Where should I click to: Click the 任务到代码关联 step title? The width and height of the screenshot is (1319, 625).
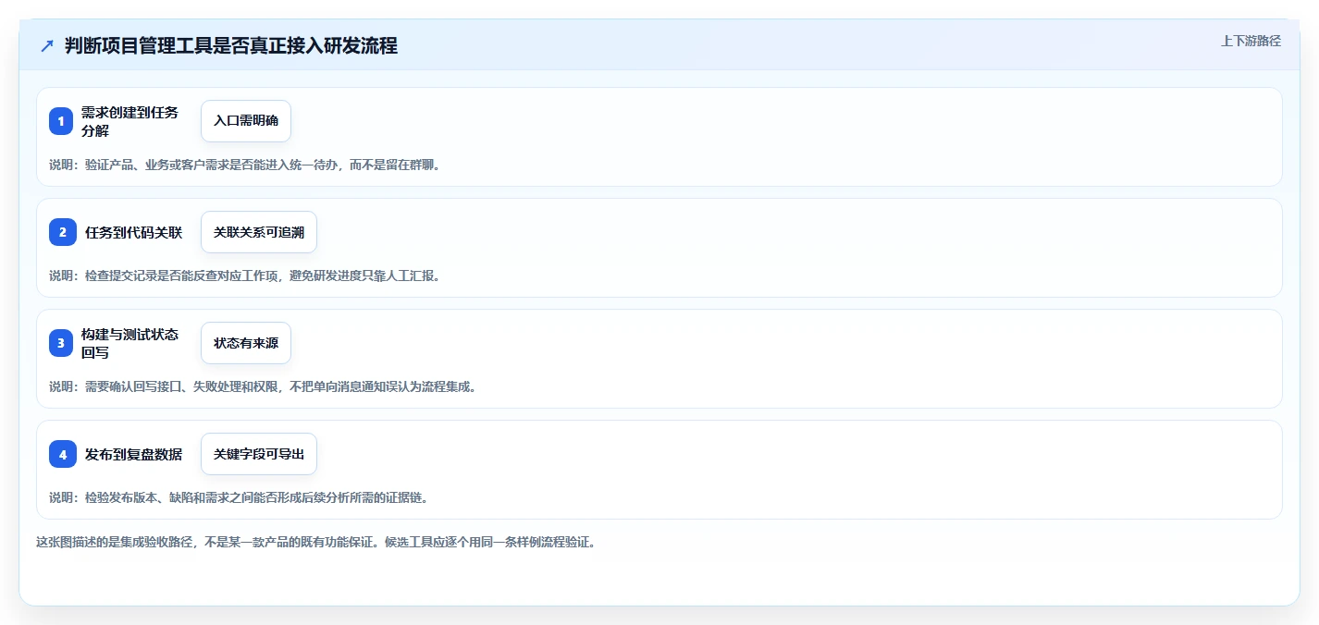point(133,232)
